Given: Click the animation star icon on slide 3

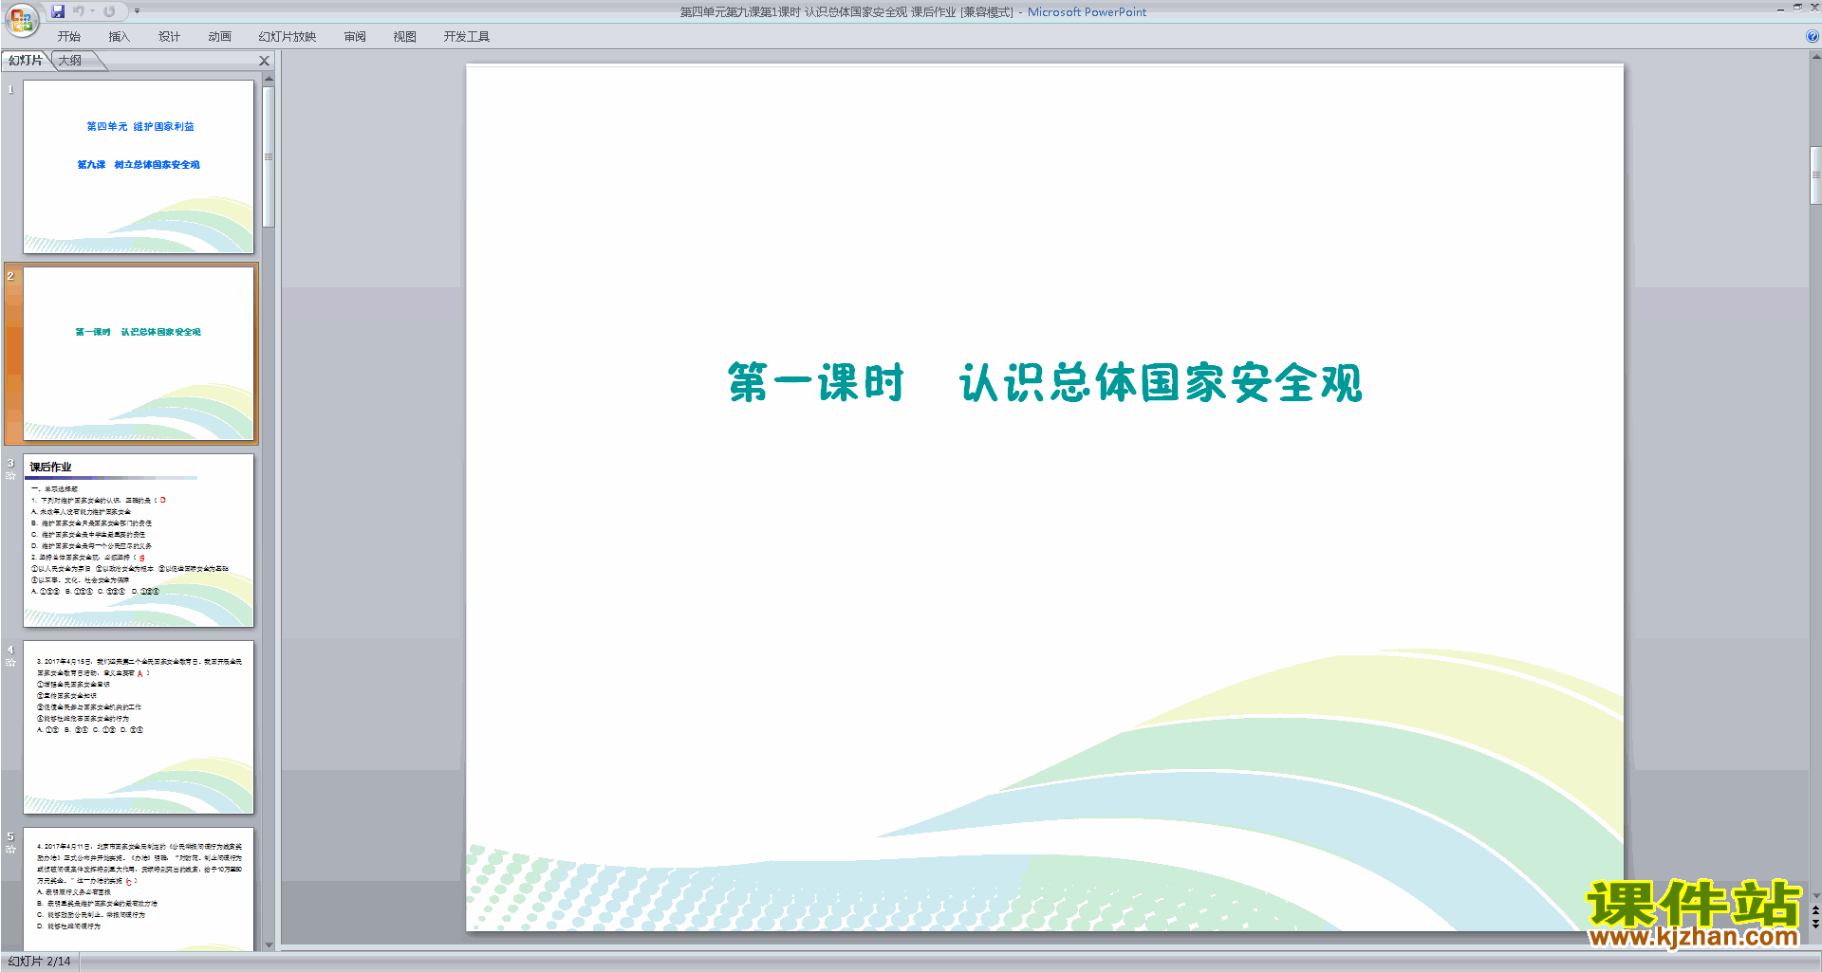Looking at the screenshot, I should pos(10,476).
